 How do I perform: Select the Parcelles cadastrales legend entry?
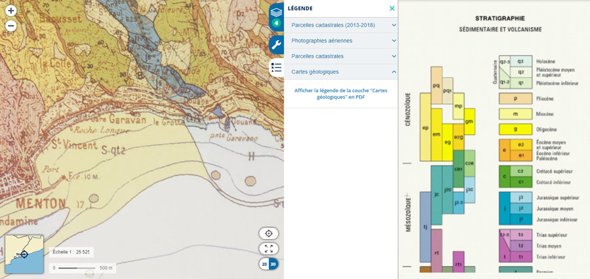click(x=317, y=56)
